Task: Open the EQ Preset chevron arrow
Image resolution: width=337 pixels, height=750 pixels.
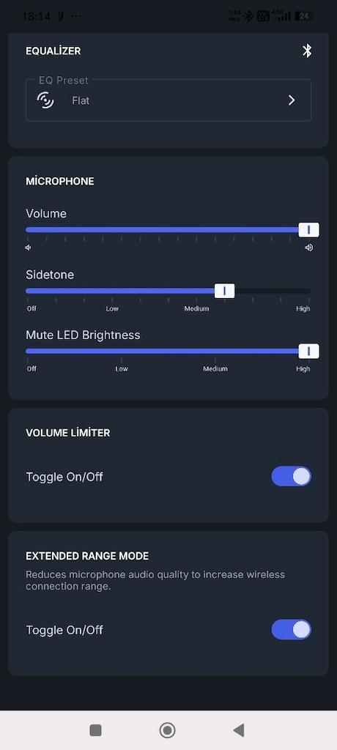Action: pyautogui.click(x=292, y=100)
